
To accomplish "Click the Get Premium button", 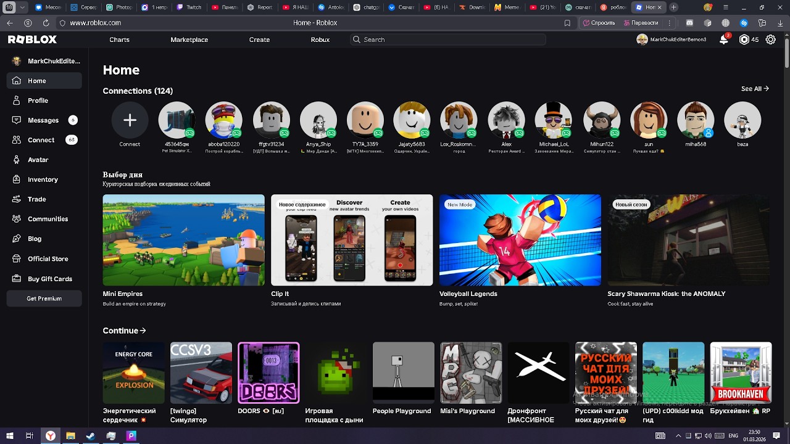I will point(44,298).
